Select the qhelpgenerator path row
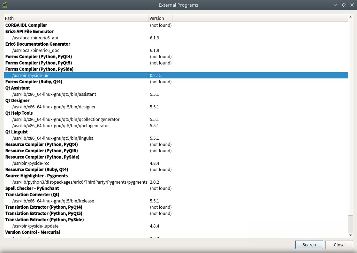 tap(176, 125)
